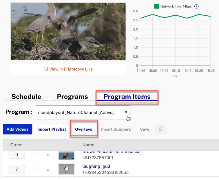The height and width of the screenshot is (179, 219).
Task: Open the Overlays dialog
Action: pos(83,129)
